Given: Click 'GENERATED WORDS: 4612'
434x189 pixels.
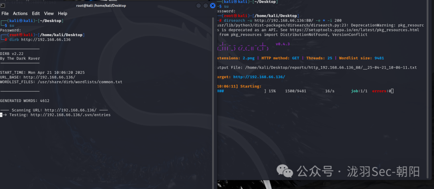Looking at the screenshot, I should point(25,101).
